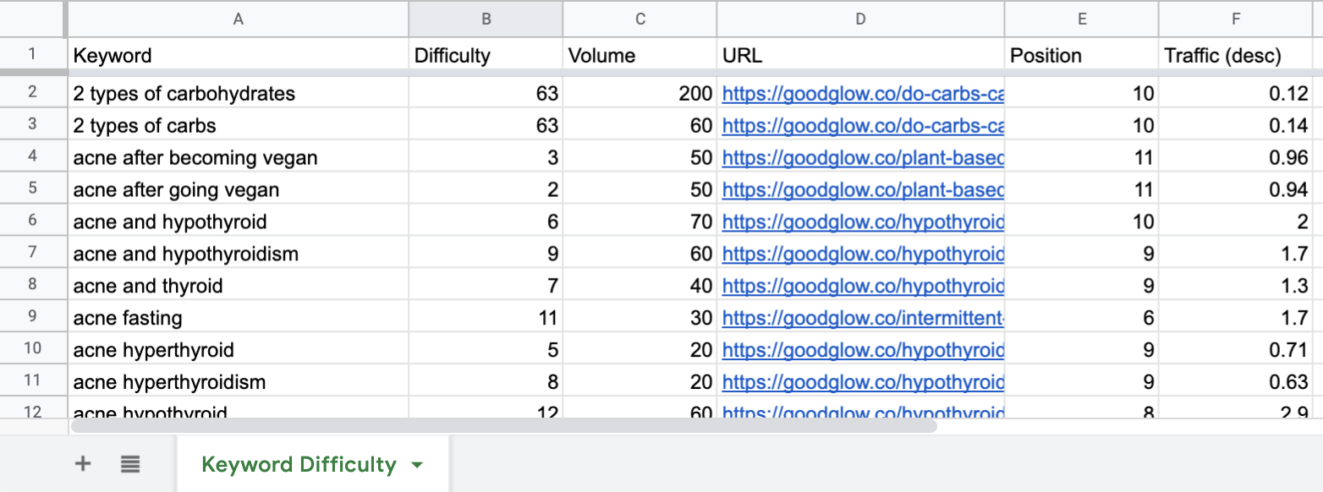Select the cell 'acne fasting'

[x=238, y=319]
